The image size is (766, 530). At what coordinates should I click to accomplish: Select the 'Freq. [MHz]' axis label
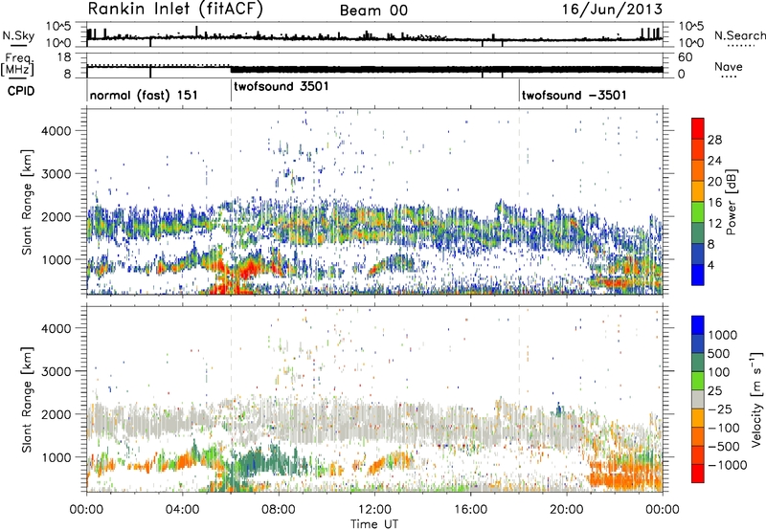[18, 65]
